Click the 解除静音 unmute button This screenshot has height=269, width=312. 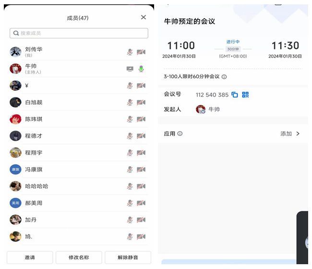pyautogui.click(x=128, y=257)
